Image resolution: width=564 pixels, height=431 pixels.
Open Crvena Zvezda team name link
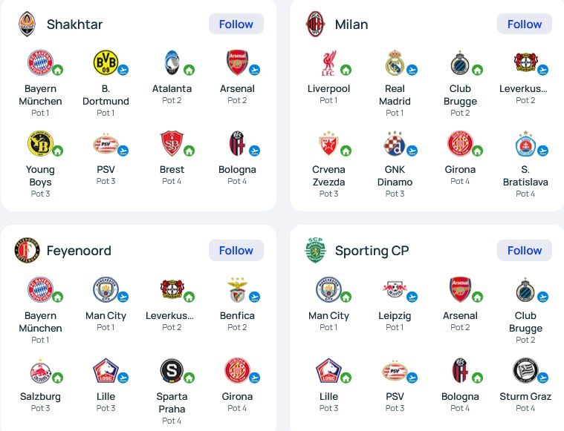coord(328,176)
